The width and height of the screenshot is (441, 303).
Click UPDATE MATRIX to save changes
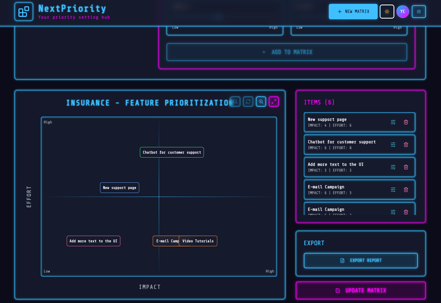pyautogui.click(x=361, y=290)
